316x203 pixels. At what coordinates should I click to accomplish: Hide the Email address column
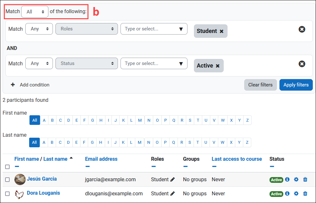[87, 166]
